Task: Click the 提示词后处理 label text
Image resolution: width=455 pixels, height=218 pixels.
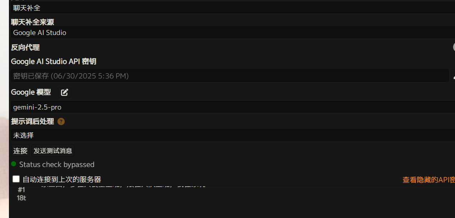Action: click(x=32, y=121)
